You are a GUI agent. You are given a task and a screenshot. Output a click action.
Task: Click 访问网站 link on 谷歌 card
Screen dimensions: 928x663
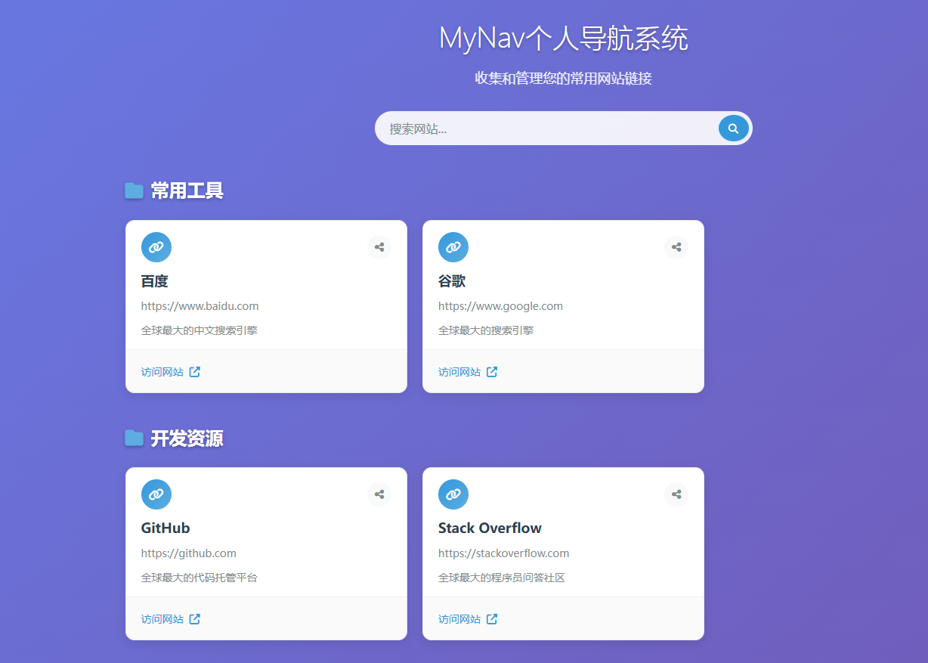click(468, 372)
